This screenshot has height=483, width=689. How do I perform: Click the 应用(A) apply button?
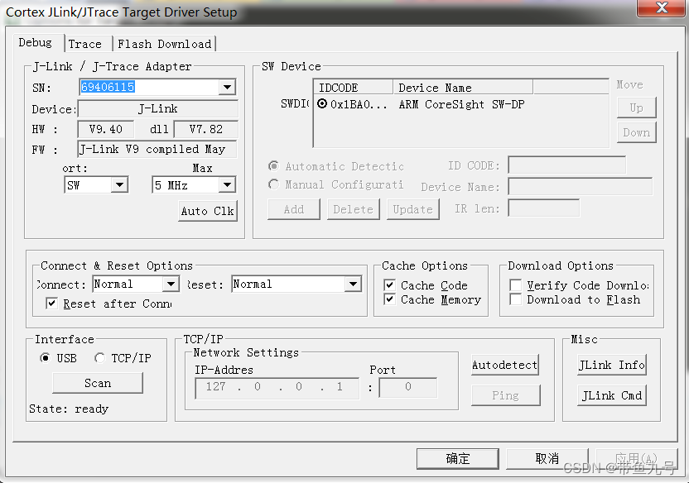(x=636, y=459)
